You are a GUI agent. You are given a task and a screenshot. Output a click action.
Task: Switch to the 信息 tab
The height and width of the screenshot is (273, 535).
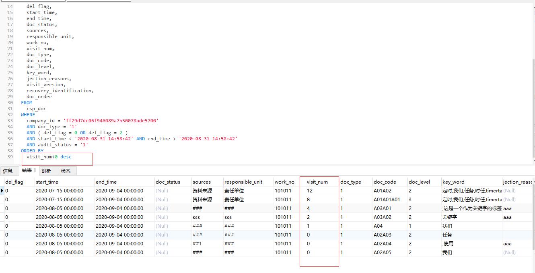(x=8, y=171)
